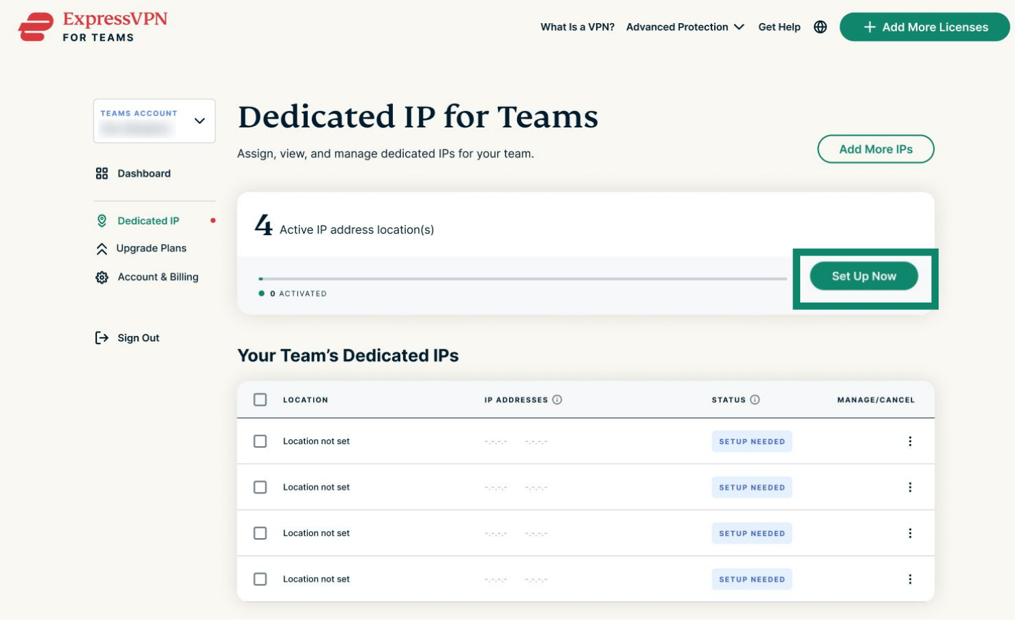Click SETUP NEEDED badge in third row
Viewport: 1015px width, 620px height.
click(752, 533)
